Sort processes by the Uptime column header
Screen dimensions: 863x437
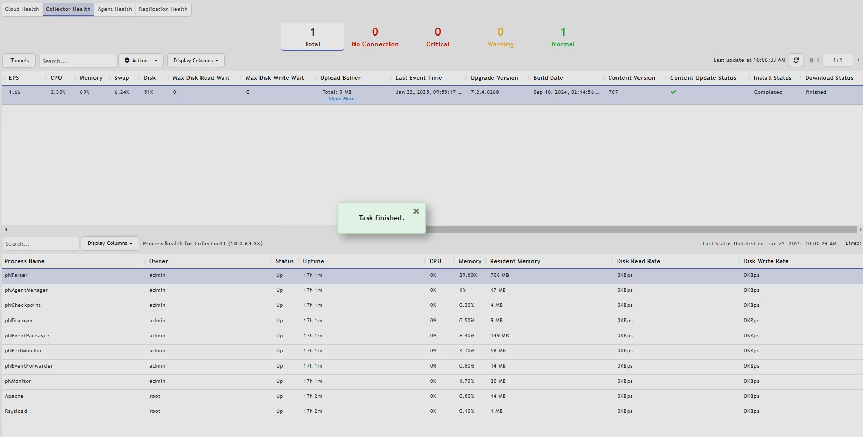[x=313, y=261]
